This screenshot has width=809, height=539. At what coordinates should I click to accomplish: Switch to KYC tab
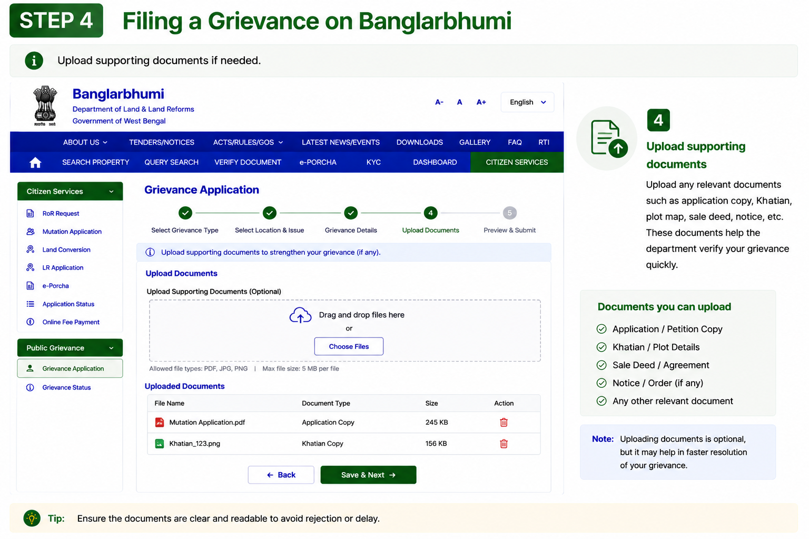373,162
